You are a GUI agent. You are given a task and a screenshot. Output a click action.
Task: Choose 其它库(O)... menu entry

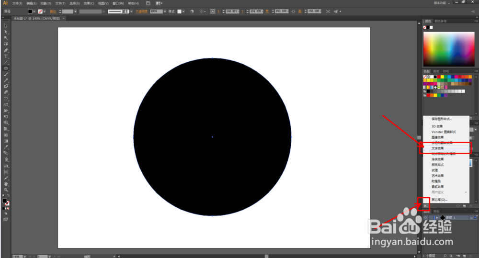tap(446, 200)
